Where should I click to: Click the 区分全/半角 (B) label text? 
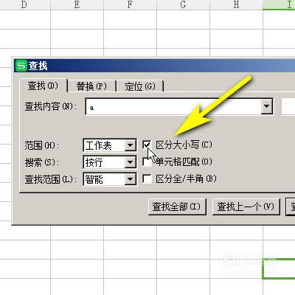coord(186,178)
